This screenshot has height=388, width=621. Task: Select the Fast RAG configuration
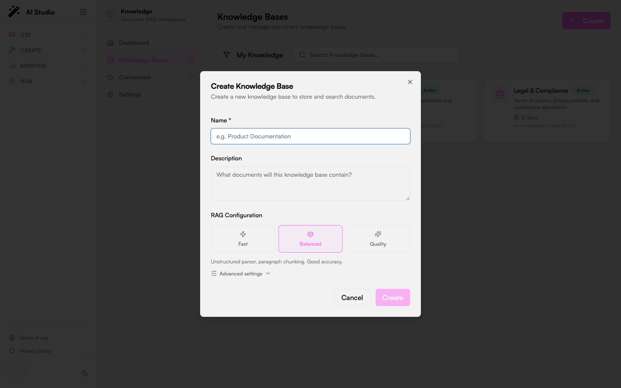243,239
